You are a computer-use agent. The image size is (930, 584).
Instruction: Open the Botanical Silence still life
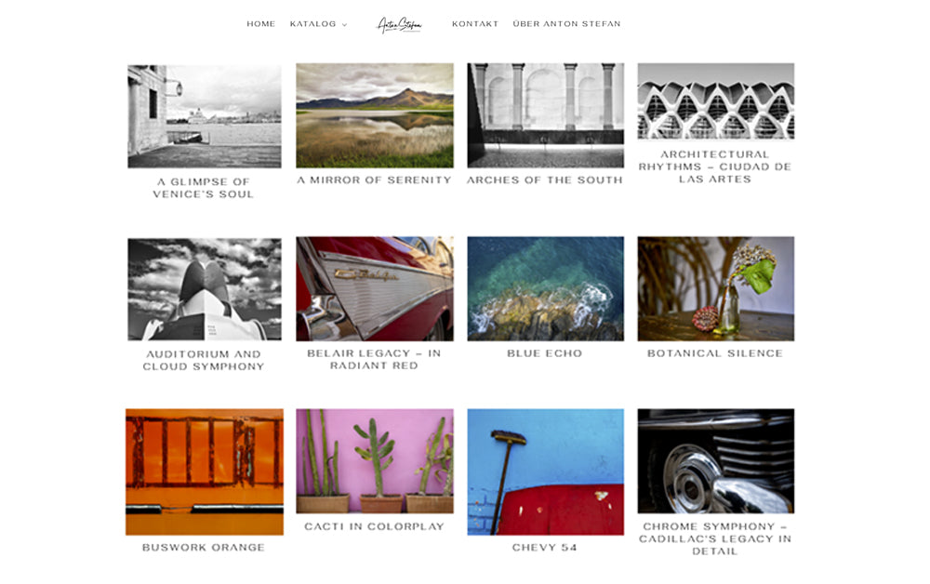pos(716,288)
